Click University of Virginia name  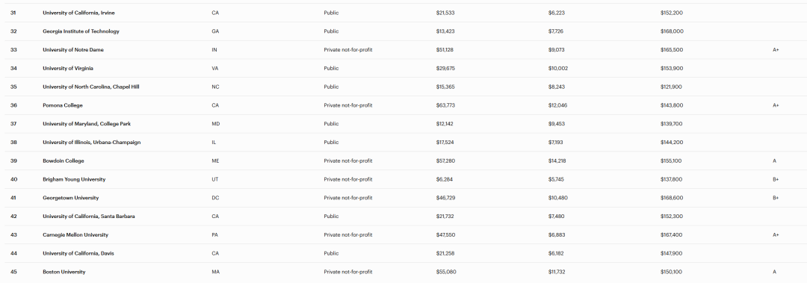click(x=68, y=69)
